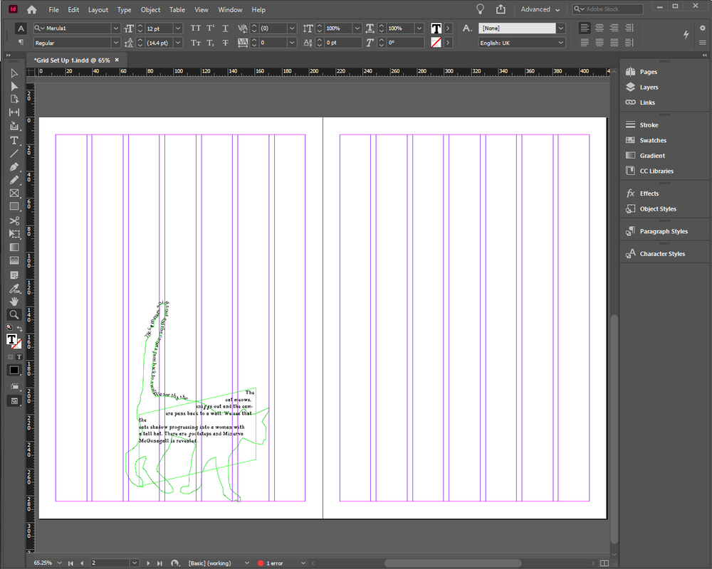Click the text fill colour swatch
This screenshot has width=712, height=569.
(x=436, y=28)
